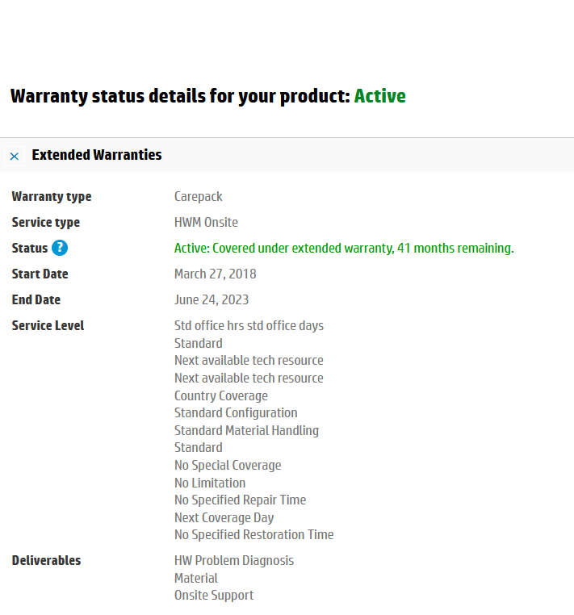The height and width of the screenshot is (615, 574).
Task: Click the Extended Warranties header
Action: click(x=97, y=155)
